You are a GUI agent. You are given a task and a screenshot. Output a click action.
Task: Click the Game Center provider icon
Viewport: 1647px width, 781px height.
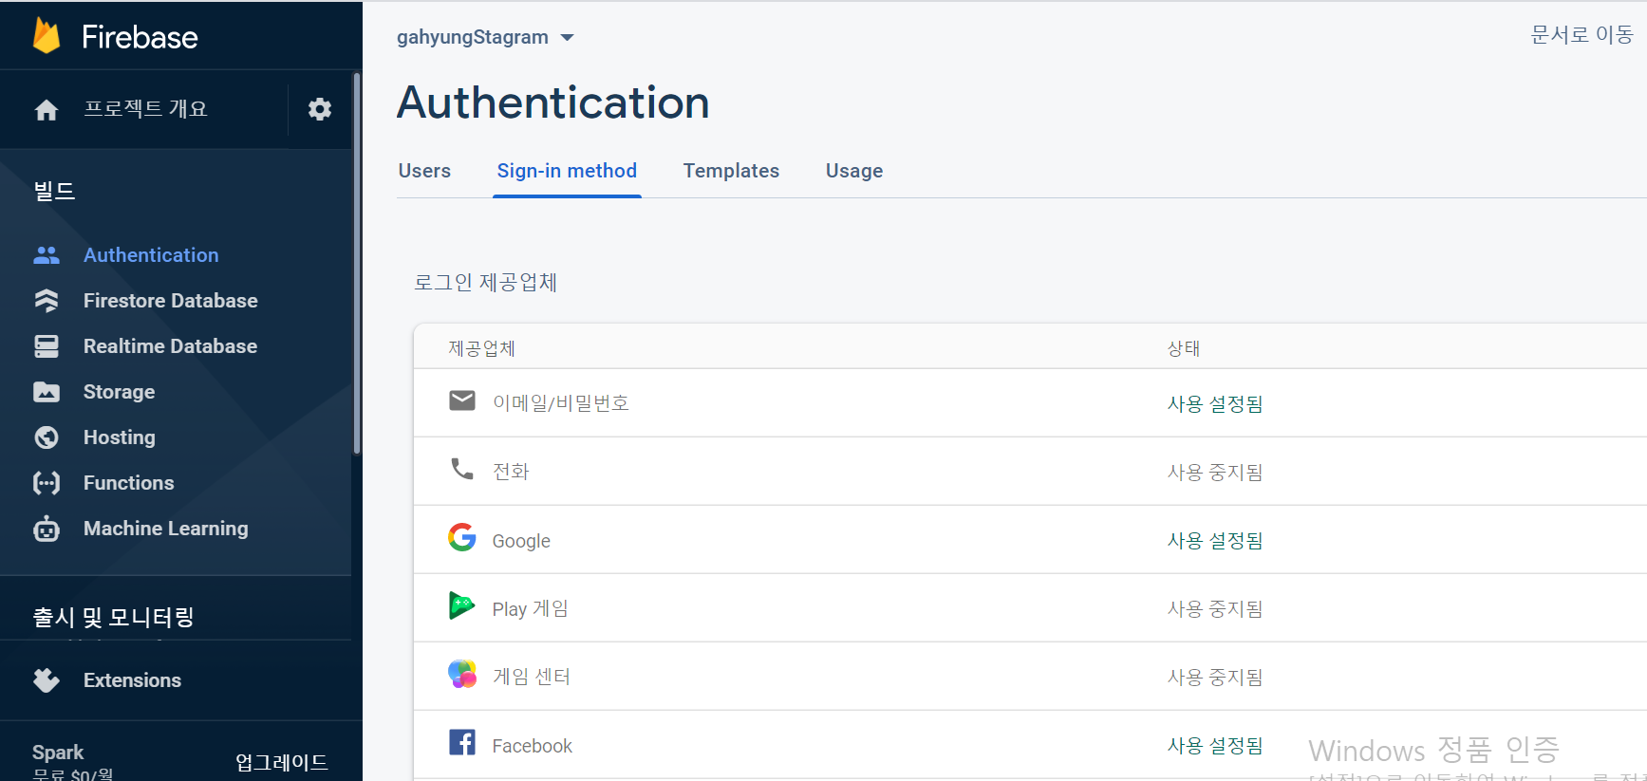pyautogui.click(x=462, y=674)
